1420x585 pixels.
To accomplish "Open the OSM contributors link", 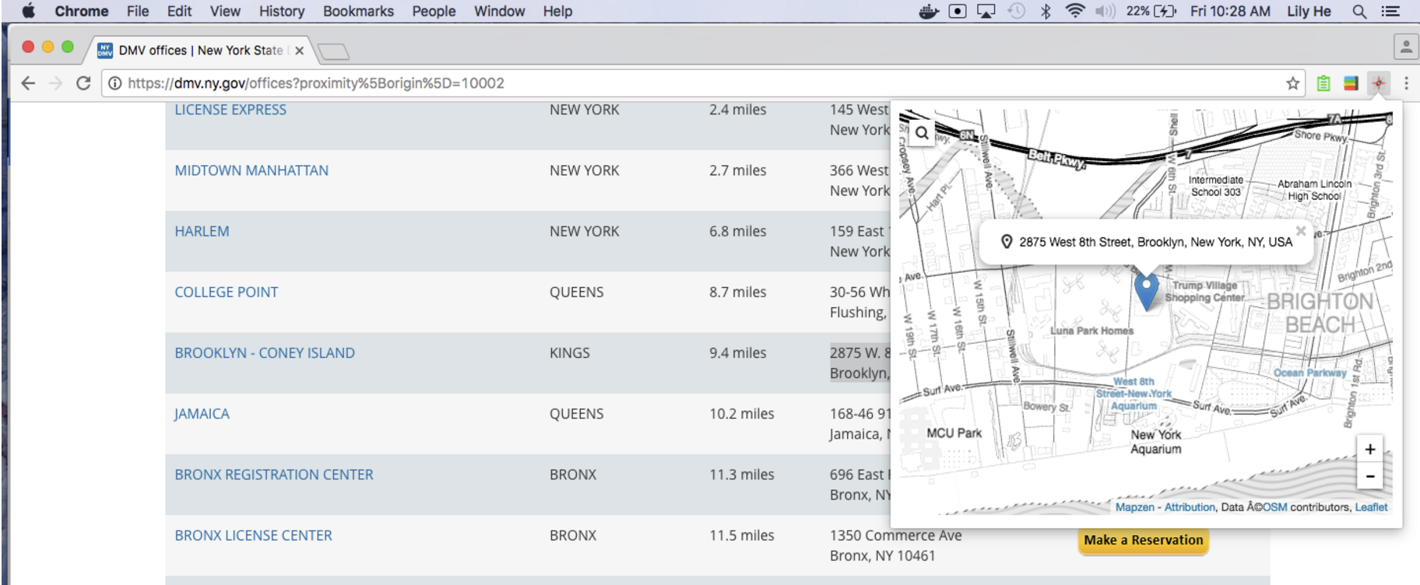I will (1274, 507).
